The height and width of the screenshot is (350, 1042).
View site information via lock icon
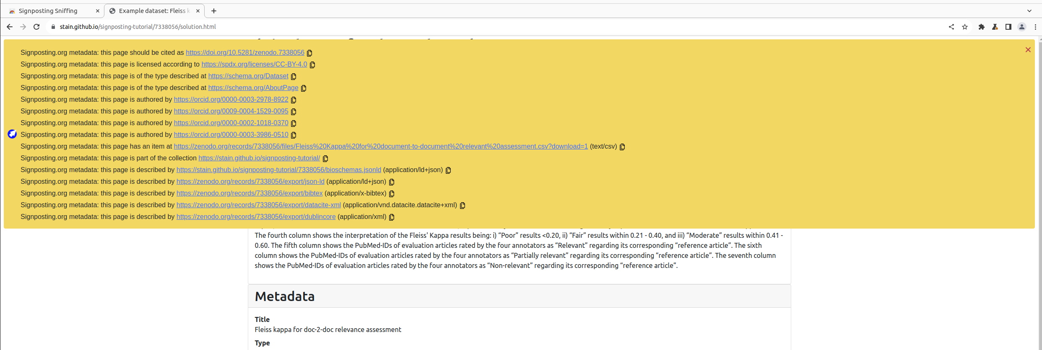[53, 27]
